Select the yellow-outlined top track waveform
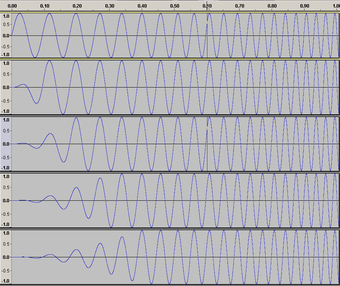This screenshot has height=286, width=340. tap(175, 35)
